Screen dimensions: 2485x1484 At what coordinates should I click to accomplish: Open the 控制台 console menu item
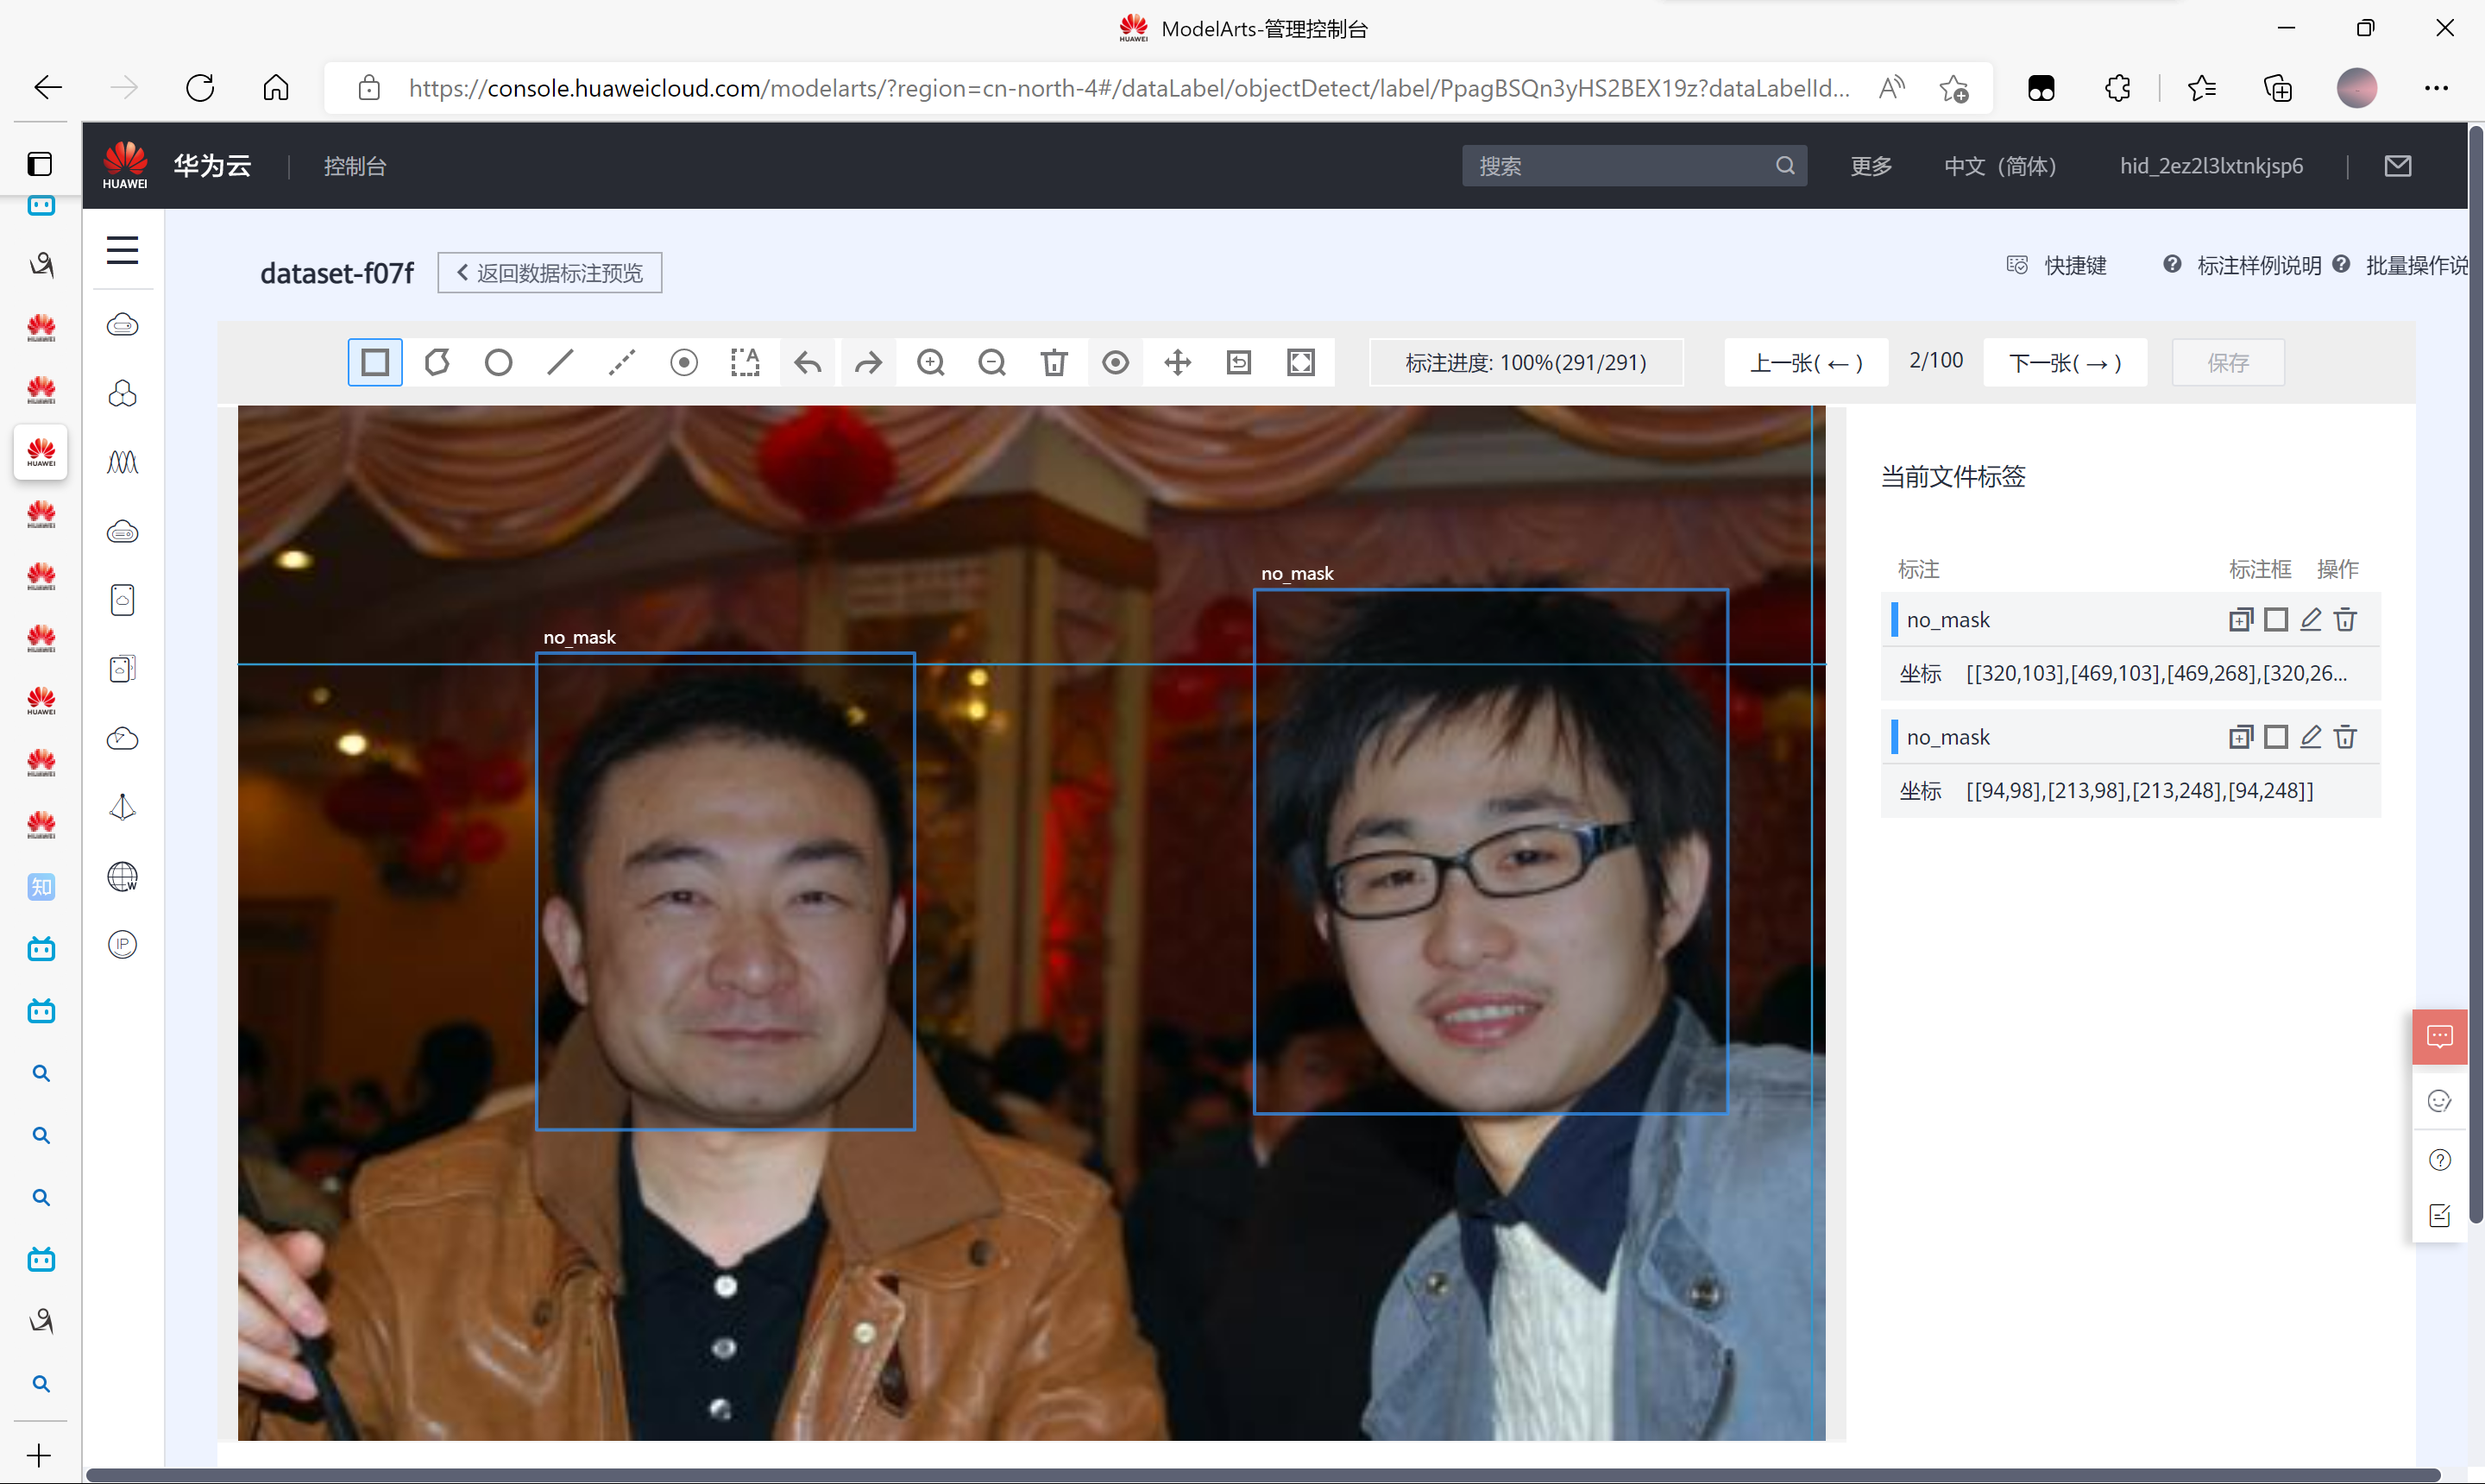click(355, 166)
